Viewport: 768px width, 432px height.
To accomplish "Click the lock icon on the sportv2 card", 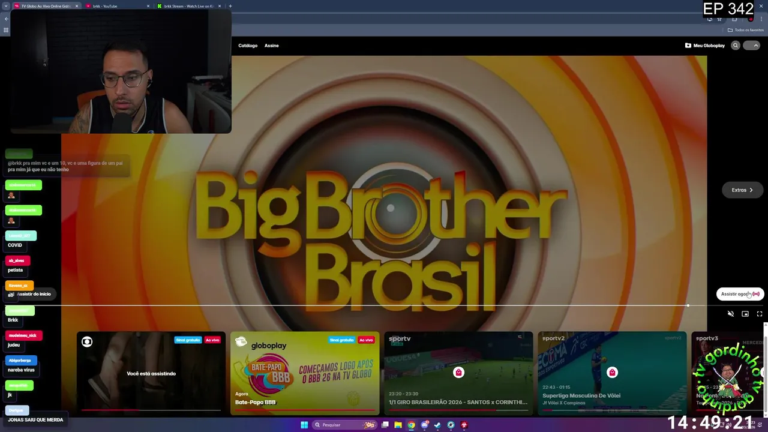I will [x=612, y=373].
